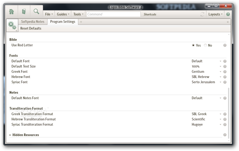Image resolution: width=239 pixels, height=151 pixels.
Task: Switch to the Softpedia Notes tab
Action: tap(33, 21)
